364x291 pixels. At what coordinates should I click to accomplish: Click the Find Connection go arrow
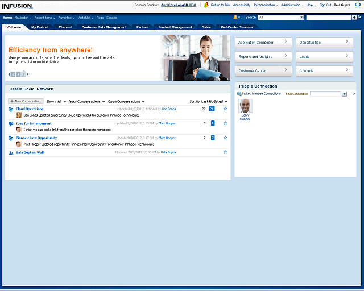coord(344,94)
